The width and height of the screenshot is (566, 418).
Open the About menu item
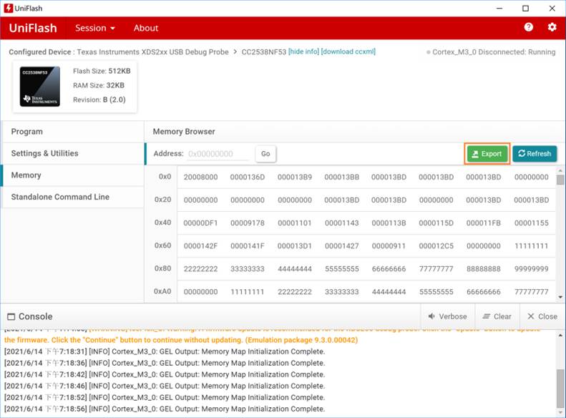(146, 28)
